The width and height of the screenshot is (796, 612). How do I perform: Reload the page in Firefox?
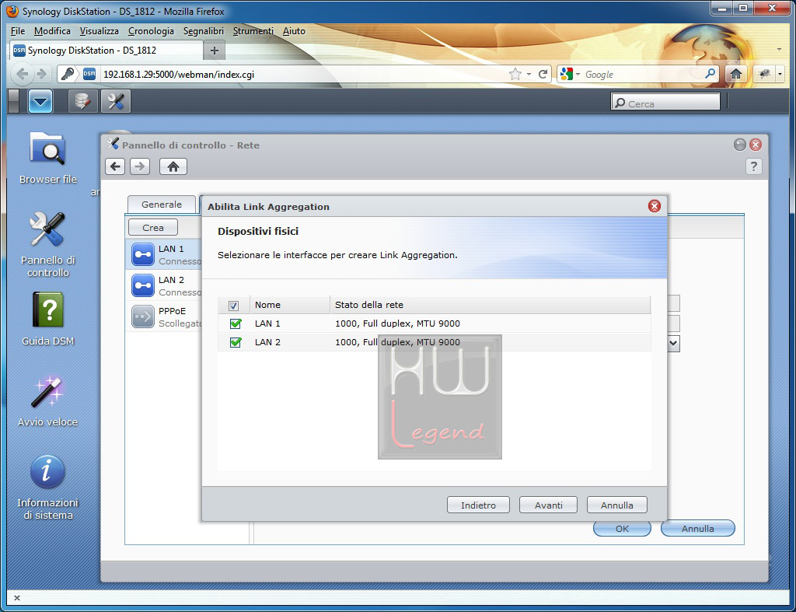point(543,74)
